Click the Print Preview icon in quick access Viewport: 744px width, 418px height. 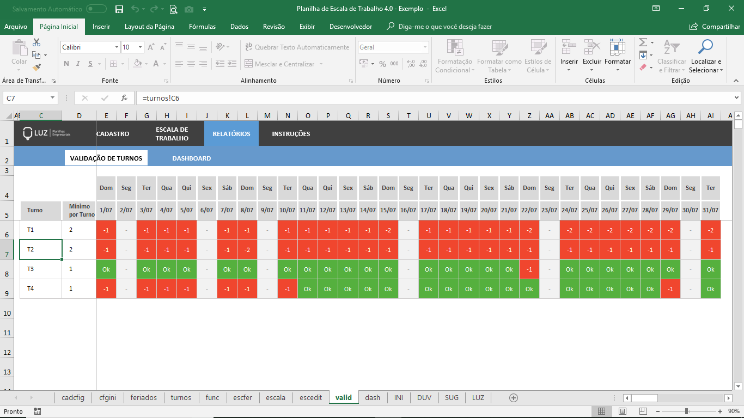(x=173, y=9)
